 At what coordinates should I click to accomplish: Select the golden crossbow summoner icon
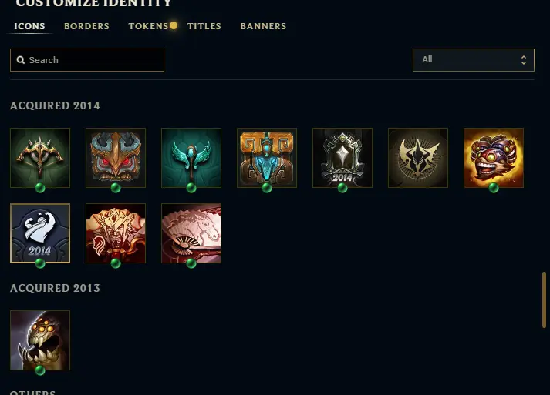40,158
